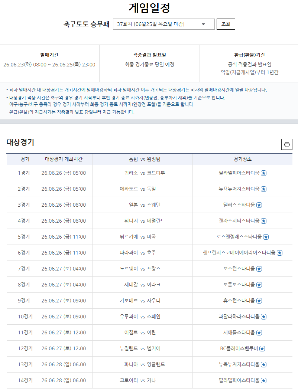Click the 축구토토 승무패 label
The image size is (298, 390).
[x=86, y=24]
